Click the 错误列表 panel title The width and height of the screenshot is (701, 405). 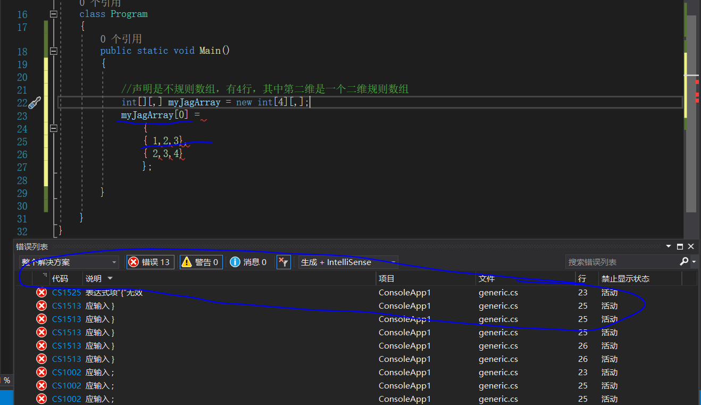32,246
